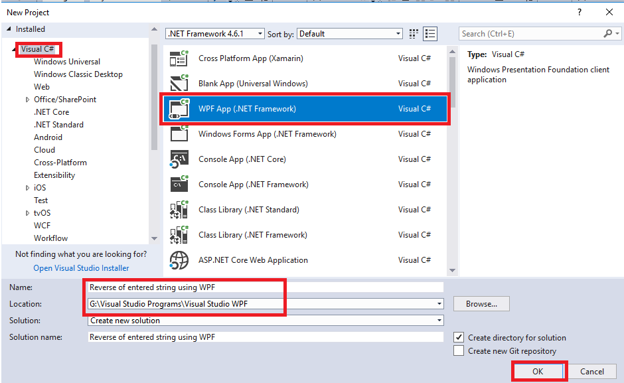
Task: Expand the iOS tree node
Action: (x=27, y=188)
